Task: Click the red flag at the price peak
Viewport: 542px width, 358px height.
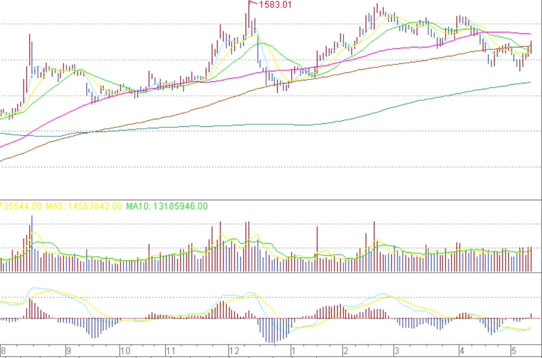Action: [252, 4]
